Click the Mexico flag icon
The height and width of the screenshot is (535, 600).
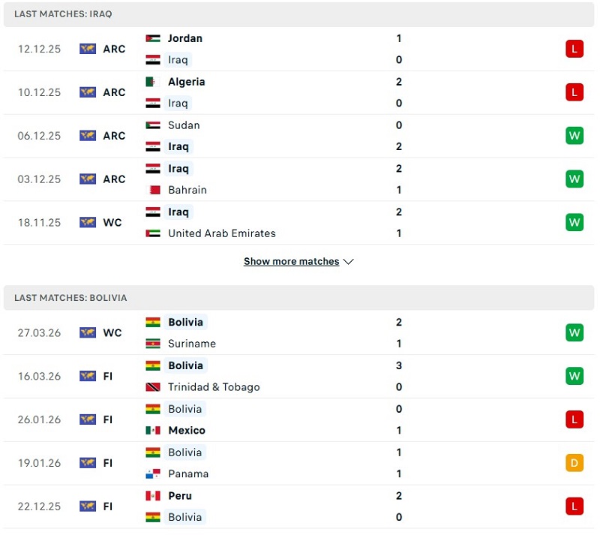click(153, 431)
